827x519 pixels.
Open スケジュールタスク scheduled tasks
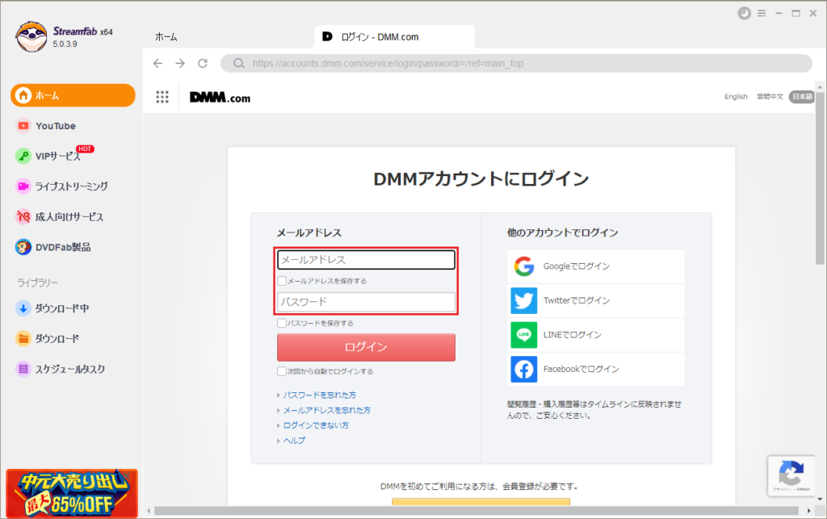point(61,369)
